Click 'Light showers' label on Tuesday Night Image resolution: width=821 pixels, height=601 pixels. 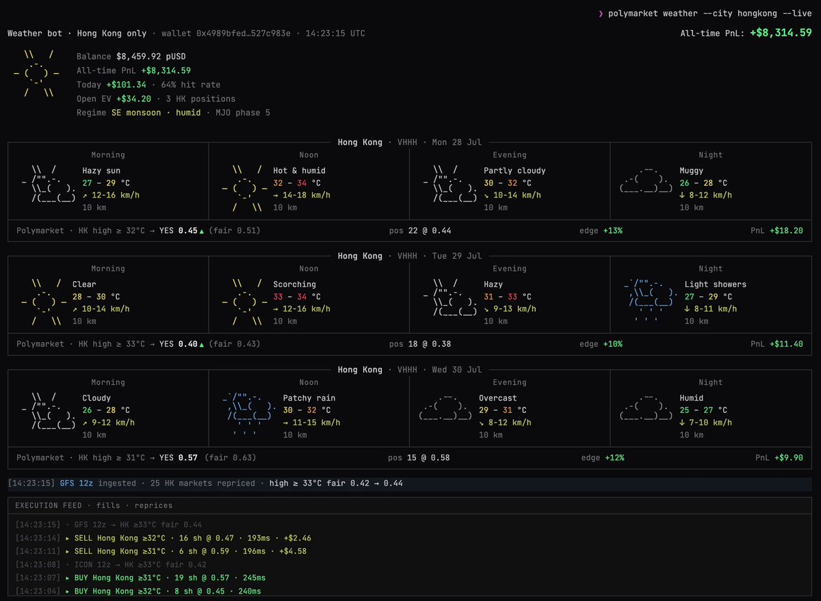click(716, 284)
